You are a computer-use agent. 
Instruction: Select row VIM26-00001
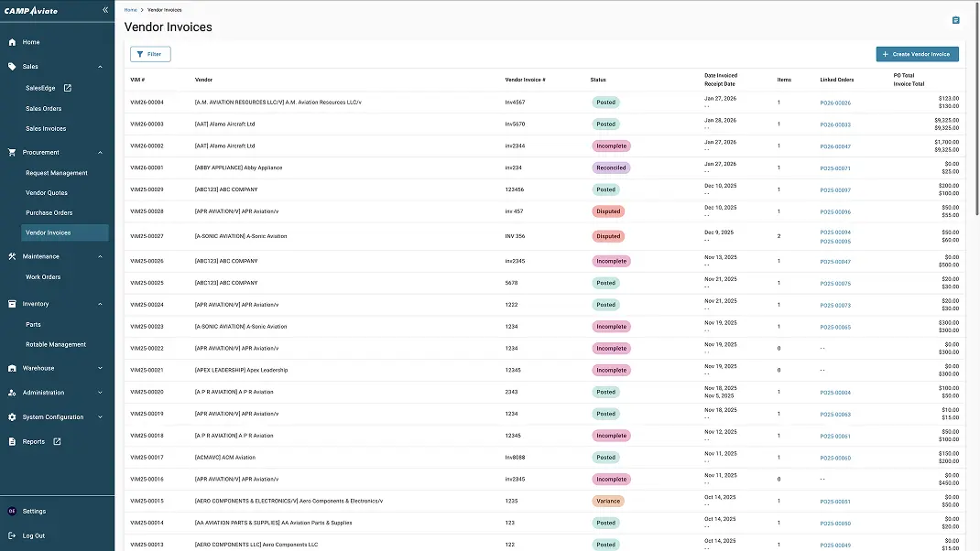[544, 168]
